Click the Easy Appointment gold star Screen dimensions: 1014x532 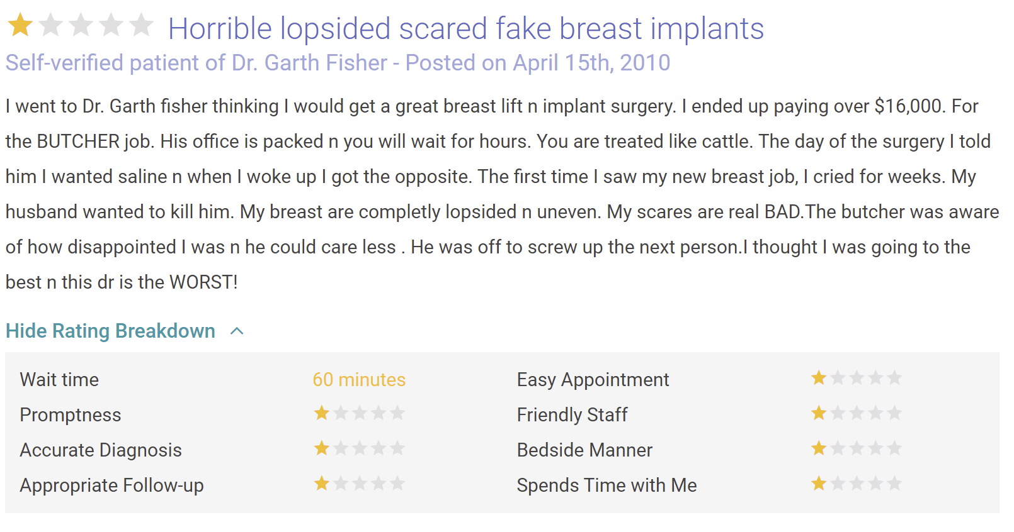click(x=819, y=378)
